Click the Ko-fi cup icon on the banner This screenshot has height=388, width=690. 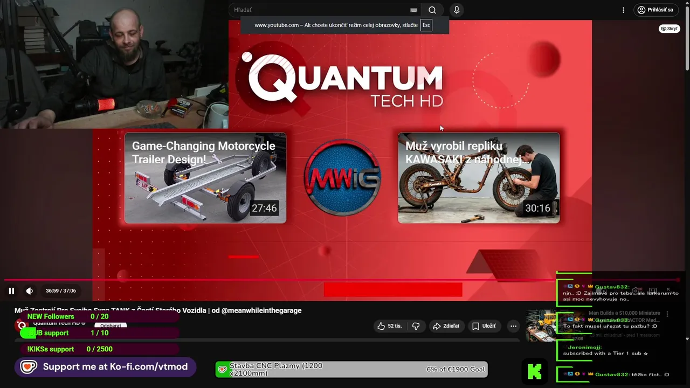[x=29, y=367]
